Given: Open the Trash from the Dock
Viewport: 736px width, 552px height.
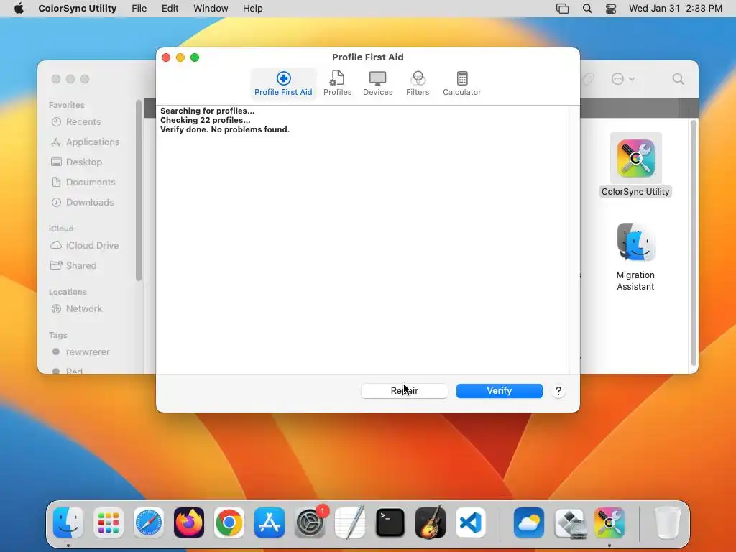Looking at the screenshot, I should [x=668, y=523].
